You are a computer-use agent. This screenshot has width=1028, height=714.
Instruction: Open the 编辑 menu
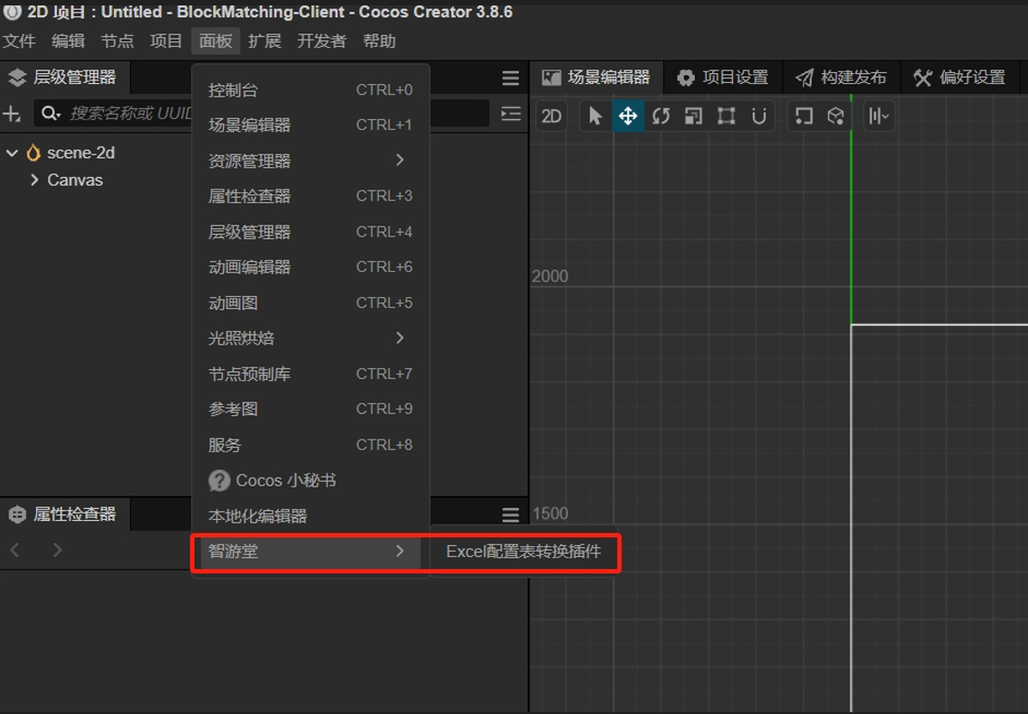coord(69,42)
